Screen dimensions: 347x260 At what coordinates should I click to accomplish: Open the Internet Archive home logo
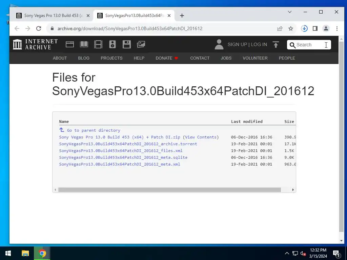pyautogui.click(x=35, y=44)
